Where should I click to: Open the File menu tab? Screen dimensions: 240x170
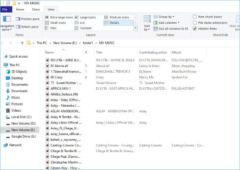[x=6, y=9]
